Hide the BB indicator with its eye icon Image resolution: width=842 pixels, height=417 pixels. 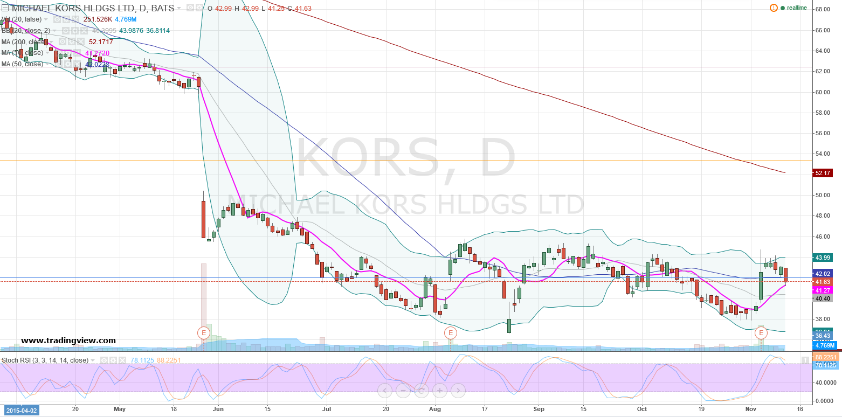click(x=67, y=31)
